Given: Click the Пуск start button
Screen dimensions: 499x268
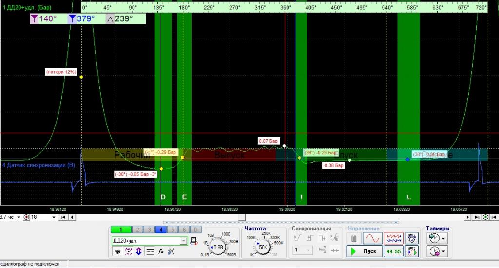Looking at the screenshot, I should pos(365,251).
